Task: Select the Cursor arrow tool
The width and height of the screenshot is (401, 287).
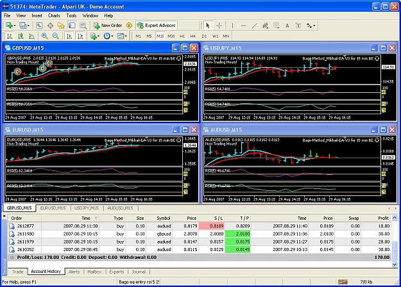Action: click(x=208, y=25)
